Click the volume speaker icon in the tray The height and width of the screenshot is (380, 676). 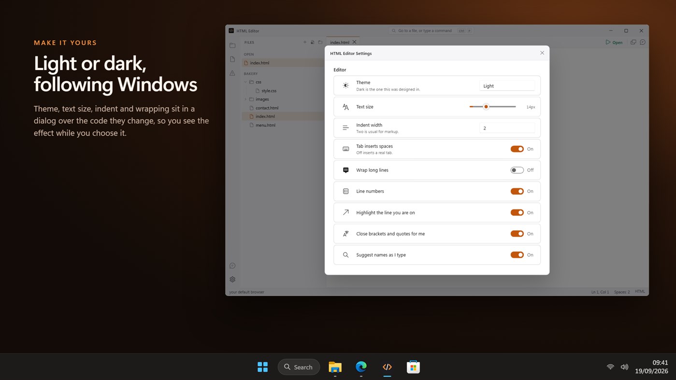624,367
